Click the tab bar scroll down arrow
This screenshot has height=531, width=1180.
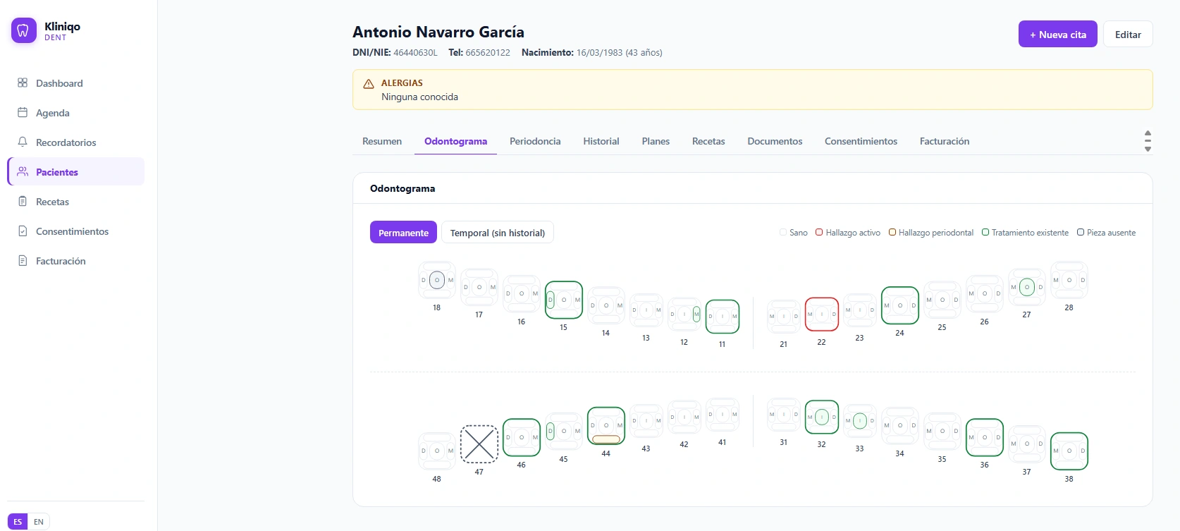coord(1148,149)
